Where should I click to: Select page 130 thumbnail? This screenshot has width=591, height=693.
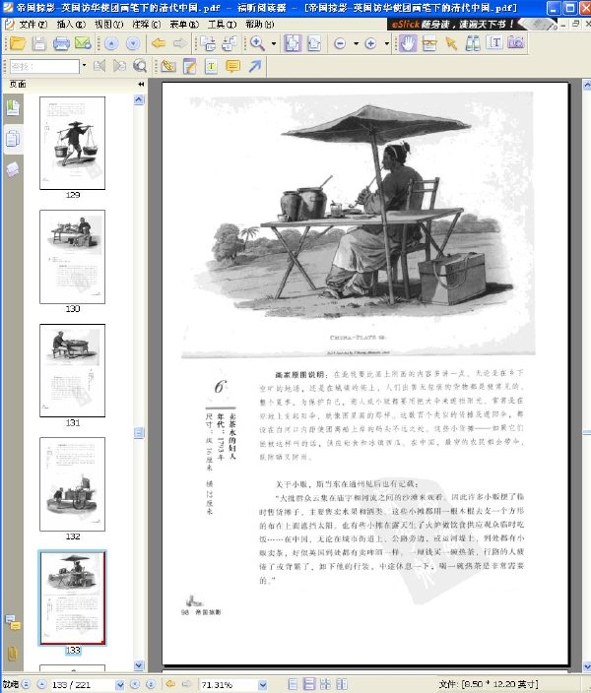point(73,257)
